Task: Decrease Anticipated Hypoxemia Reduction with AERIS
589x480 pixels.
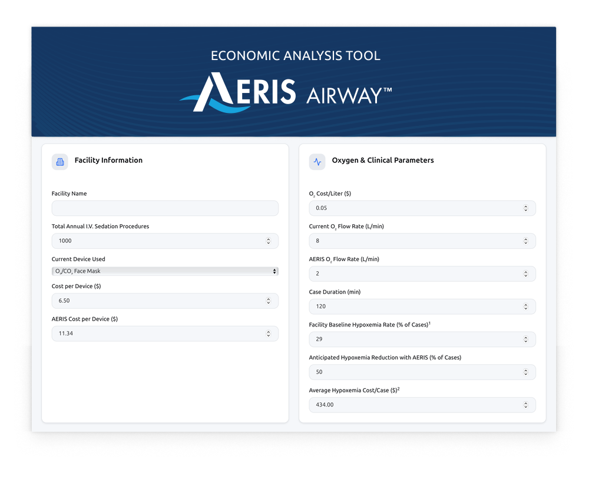Action: click(x=527, y=374)
